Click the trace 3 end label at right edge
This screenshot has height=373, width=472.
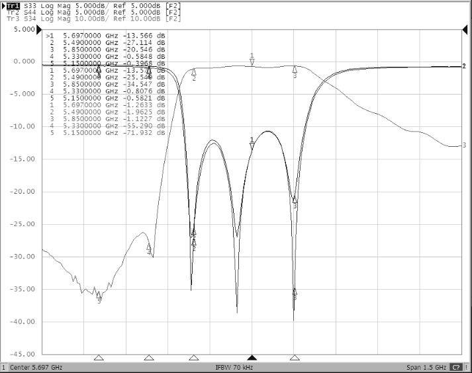click(x=465, y=145)
